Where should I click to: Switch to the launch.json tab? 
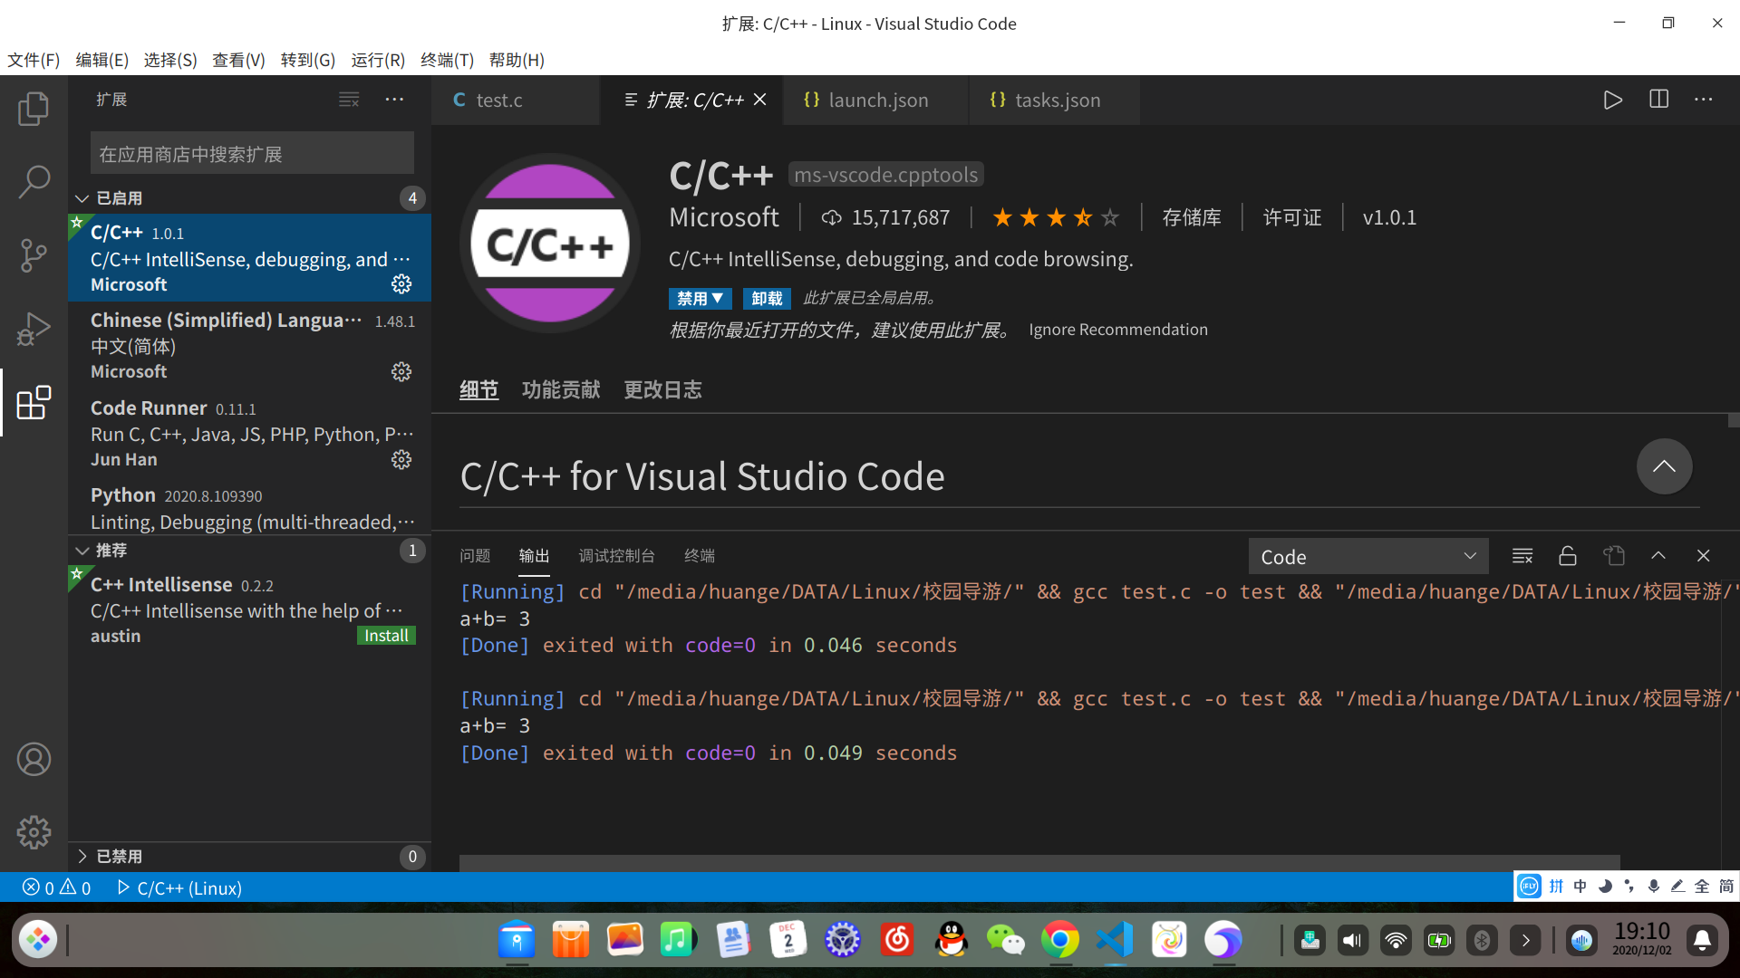[x=875, y=100]
